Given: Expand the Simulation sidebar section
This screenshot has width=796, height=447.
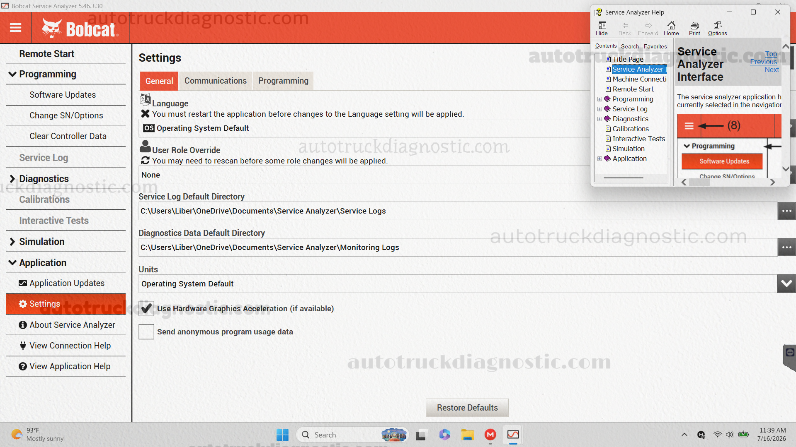Looking at the screenshot, I should coord(12,242).
